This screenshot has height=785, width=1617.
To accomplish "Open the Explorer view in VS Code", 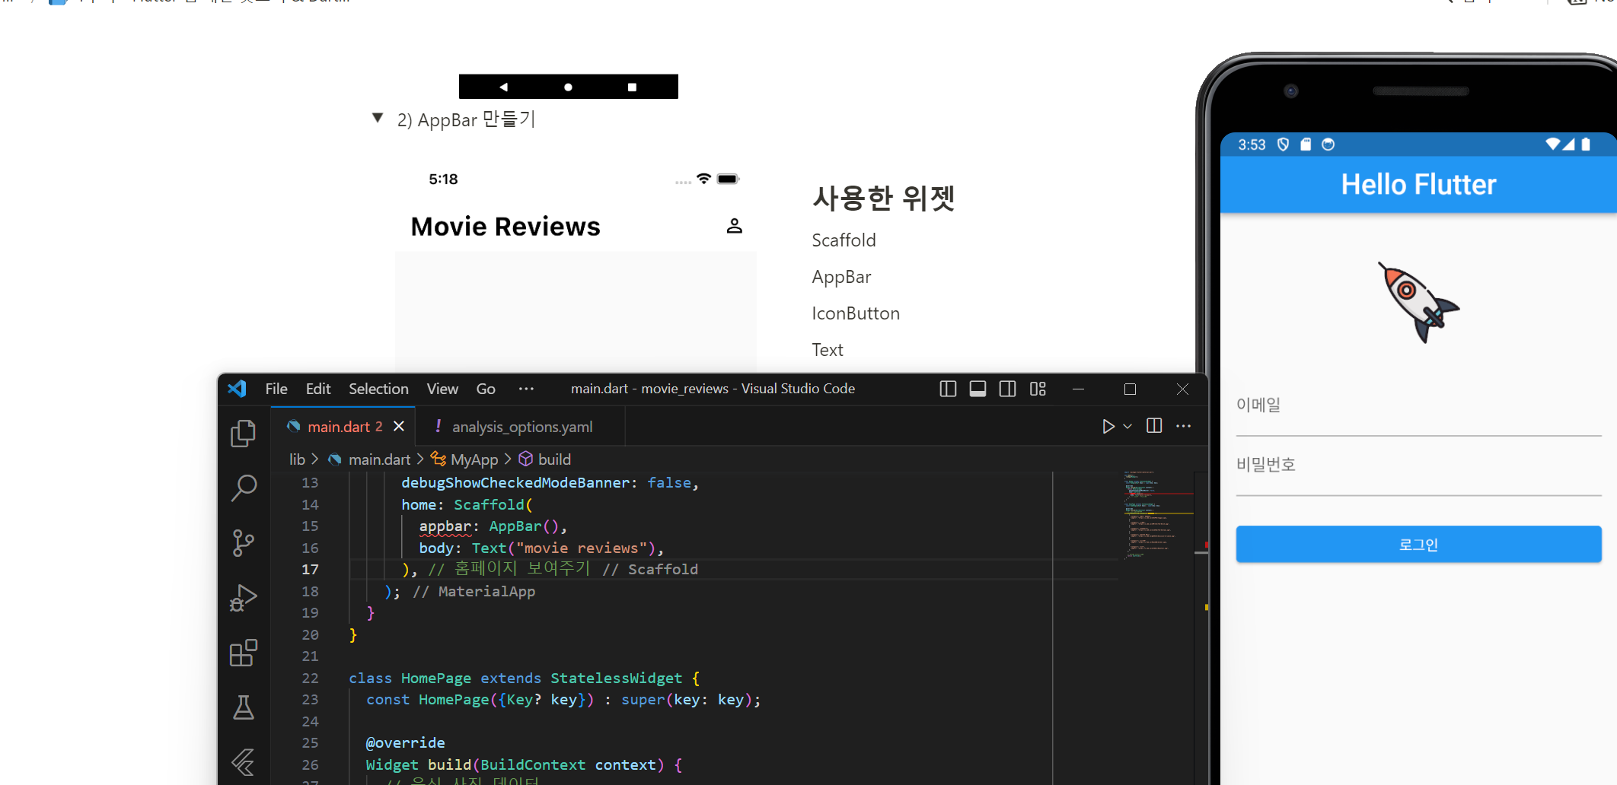I will (x=243, y=433).
